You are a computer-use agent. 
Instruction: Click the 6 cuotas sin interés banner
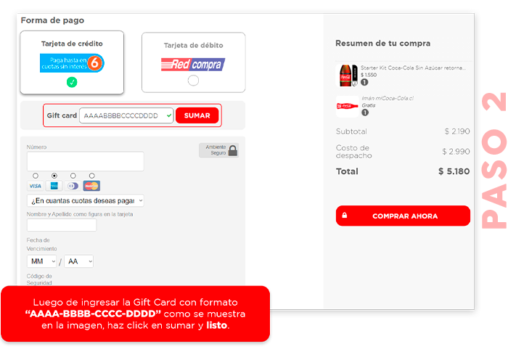click(x=72, y=63)
